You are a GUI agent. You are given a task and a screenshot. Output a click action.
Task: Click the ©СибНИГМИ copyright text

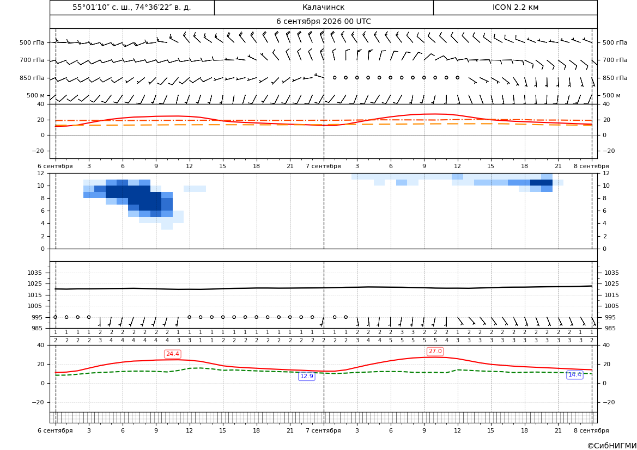pyautogui.click(x=611, y=446)
